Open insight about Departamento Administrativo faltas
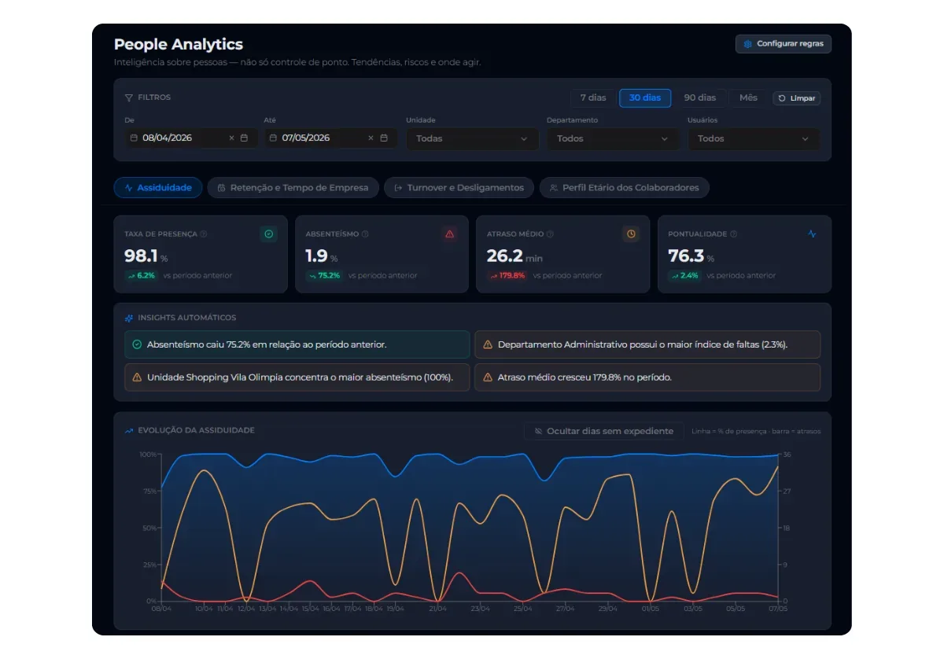This screenshot has width=944, height=659. [647, 344]
